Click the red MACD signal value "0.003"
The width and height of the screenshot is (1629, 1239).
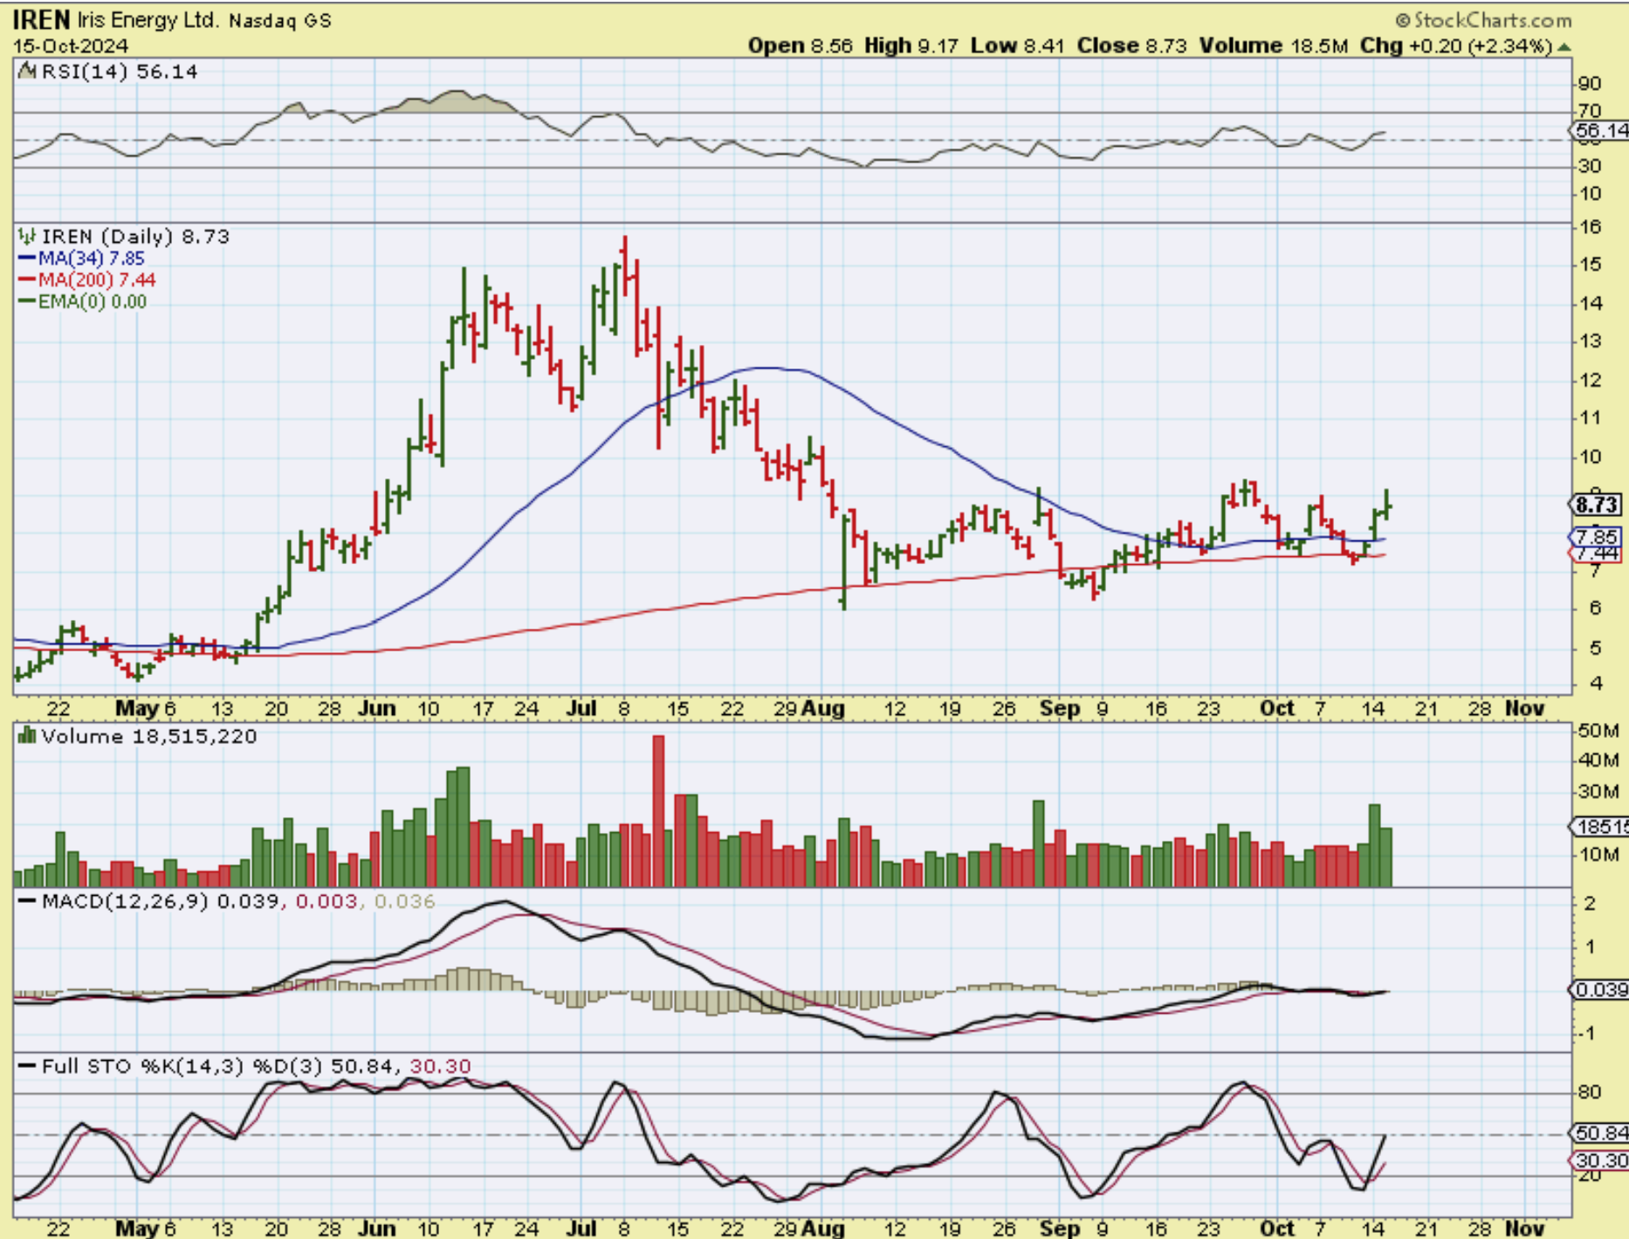(x=326, y=901)
